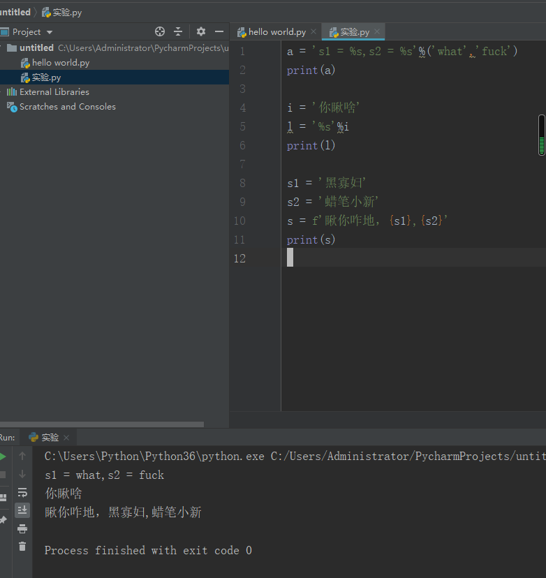Place cursor on print(a) line
Screen dimensions: 546x578
pos(311,70)
